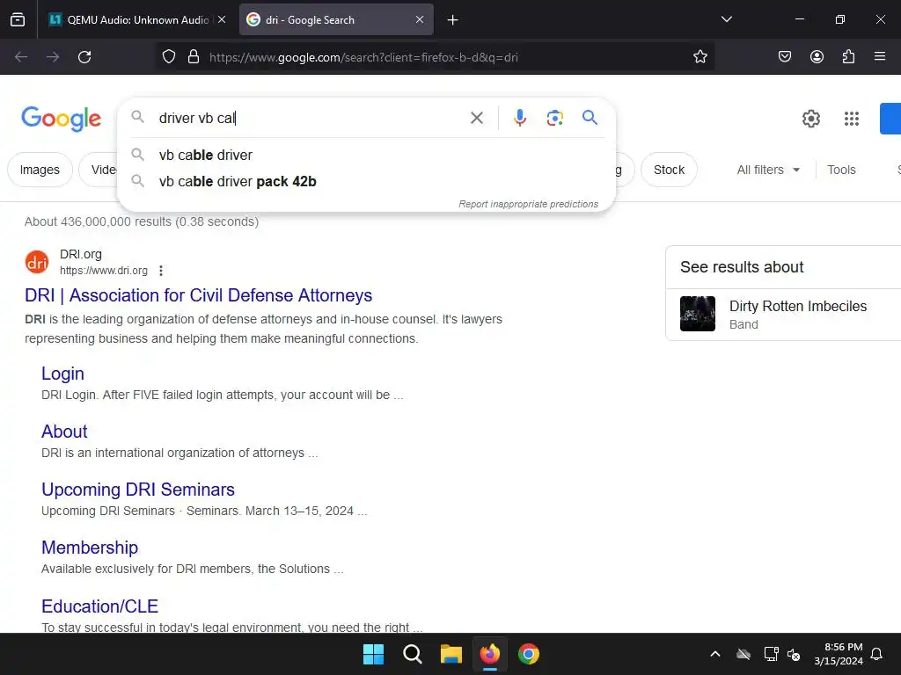Open DRI.org favicon site link

click(x=37, y=262)
